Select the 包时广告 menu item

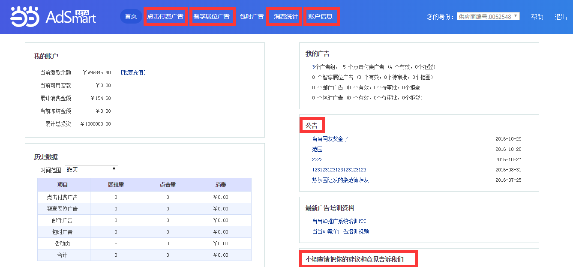pos(252,17)
